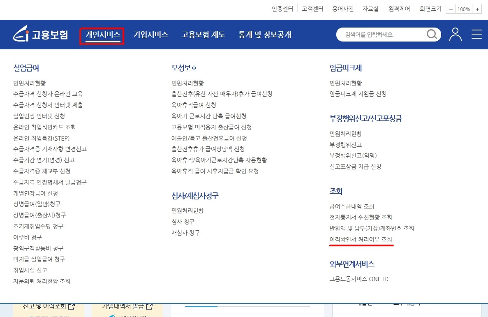488x317 pixels.
Task: Open 미지급 실업급여 청구
Action: click(x=39, y=259)
